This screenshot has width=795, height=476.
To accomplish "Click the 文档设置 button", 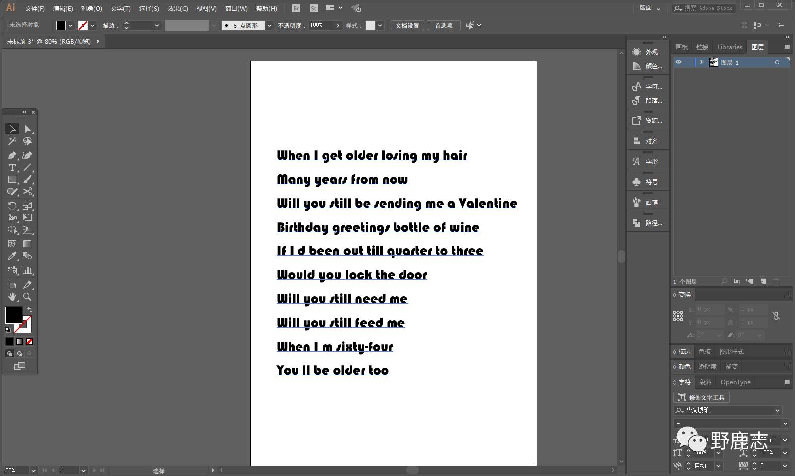I will click(407, 25).
